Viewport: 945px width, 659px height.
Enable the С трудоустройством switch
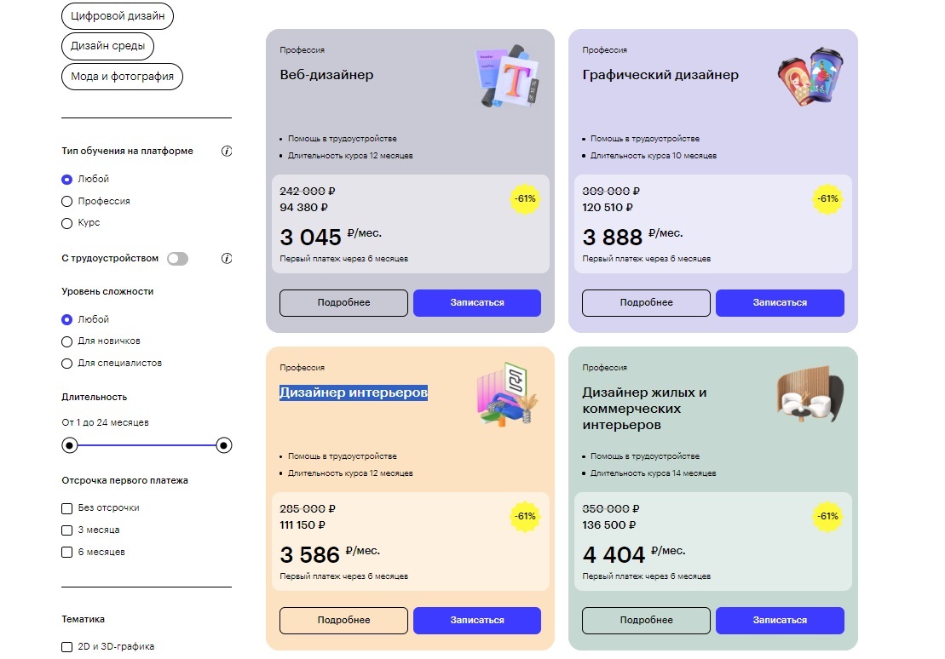pos(177,258)
